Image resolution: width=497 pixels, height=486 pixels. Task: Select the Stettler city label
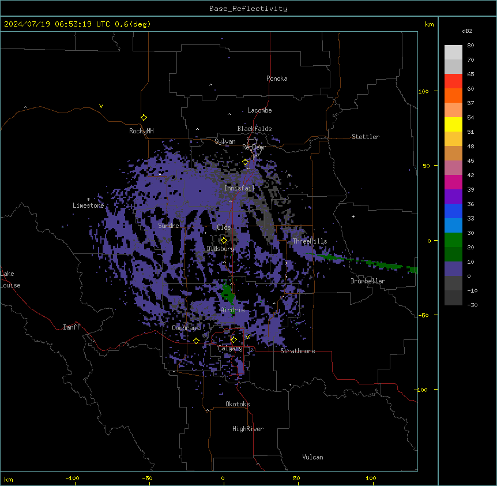(x=366, y=137)
